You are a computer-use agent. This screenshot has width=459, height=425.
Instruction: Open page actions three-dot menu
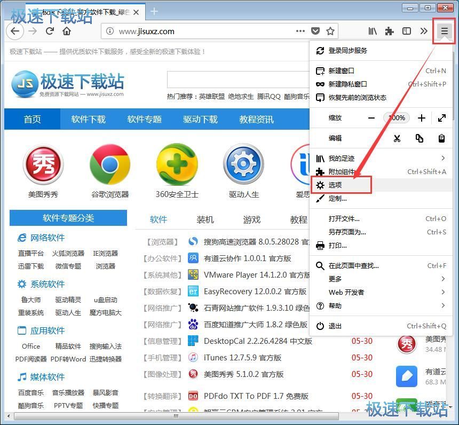point(300,31)
